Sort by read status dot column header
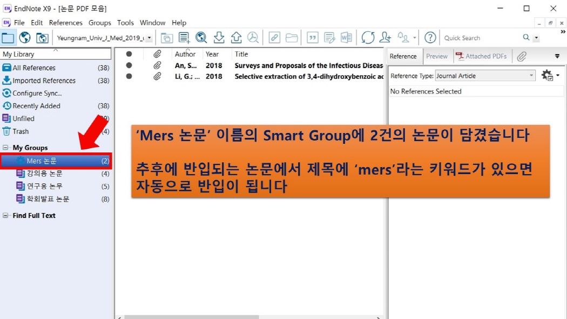This screenshot has width=567, height=319. pos(129,54)
